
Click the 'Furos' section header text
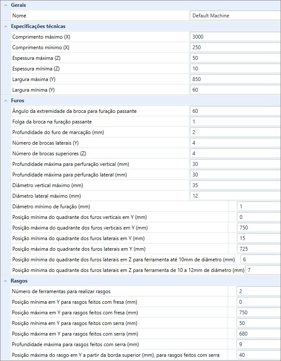pos(17,101)
